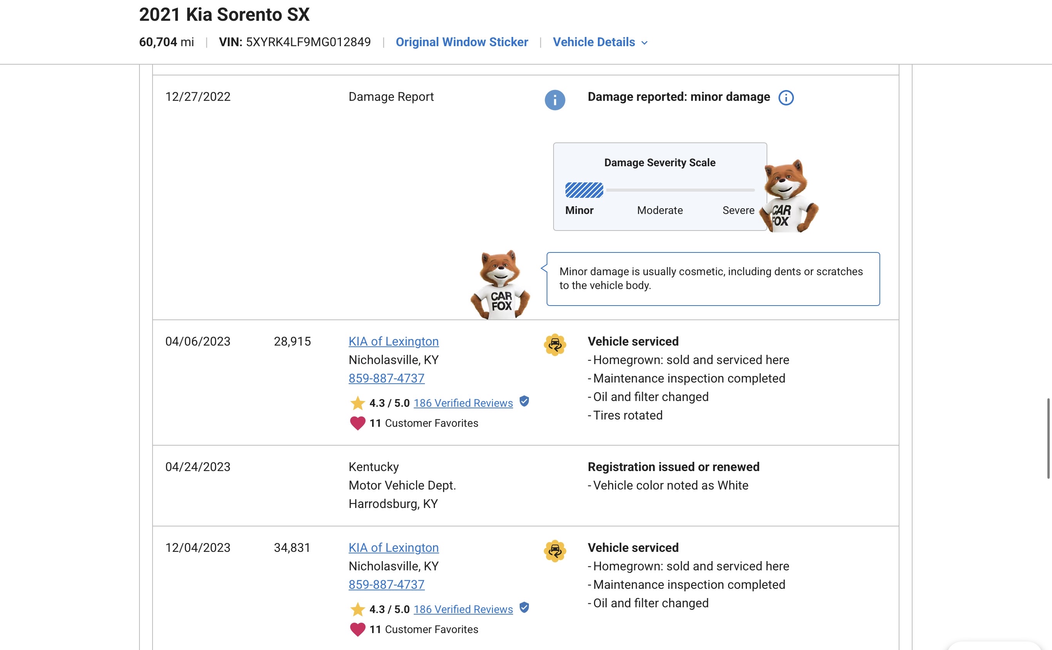Click the gold star rating icon for 12/04/2023
Screen dimensions: 1052x650
click(x=357, y=609)
